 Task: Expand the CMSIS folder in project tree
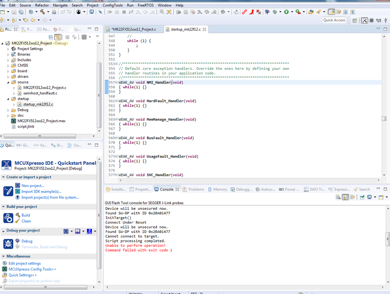click(x=8, y=66)
